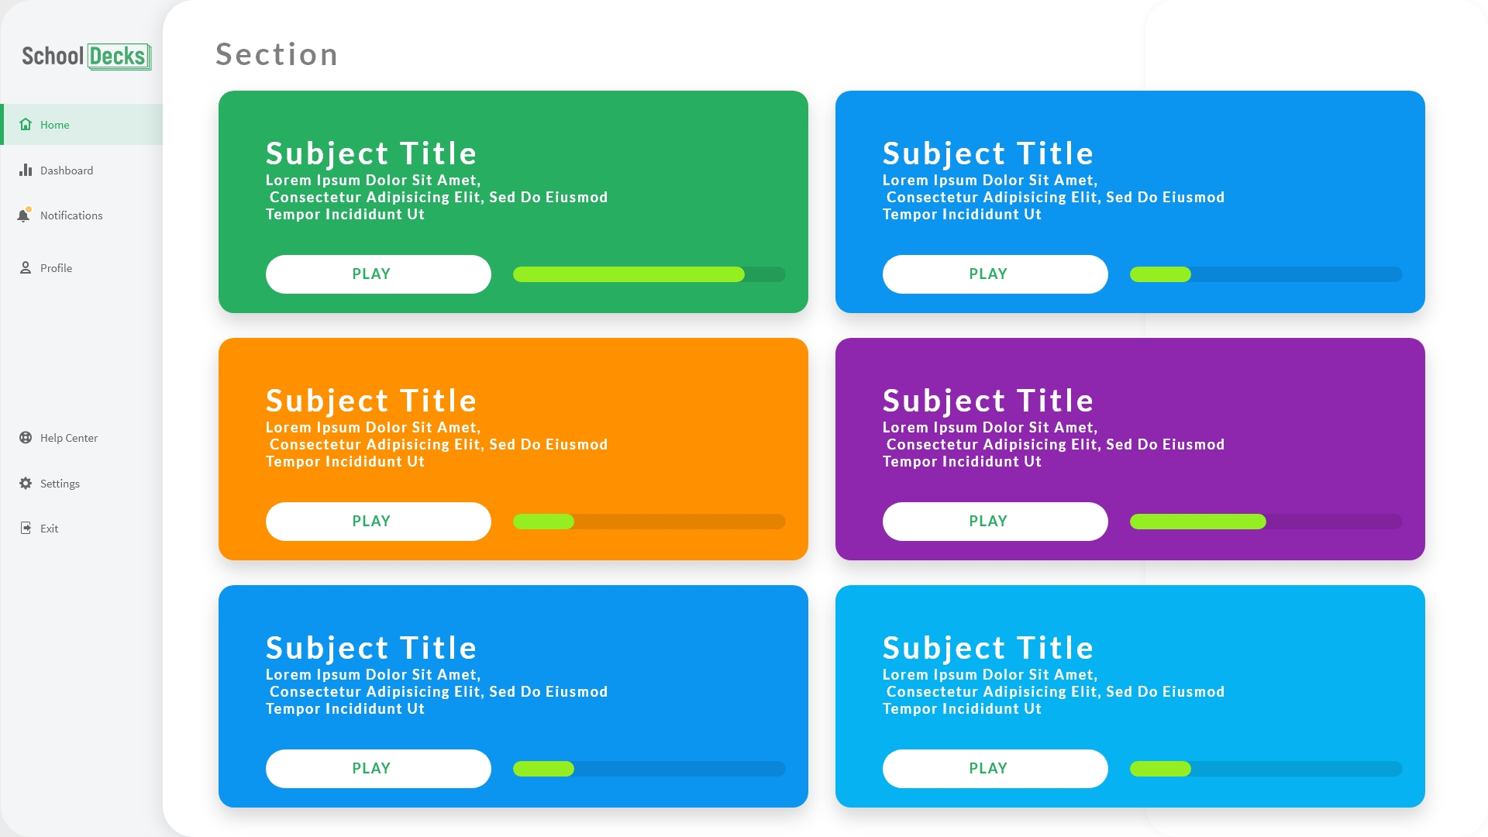Click the Section heading text
This screenshot has width=1488, height=837.
277,53
